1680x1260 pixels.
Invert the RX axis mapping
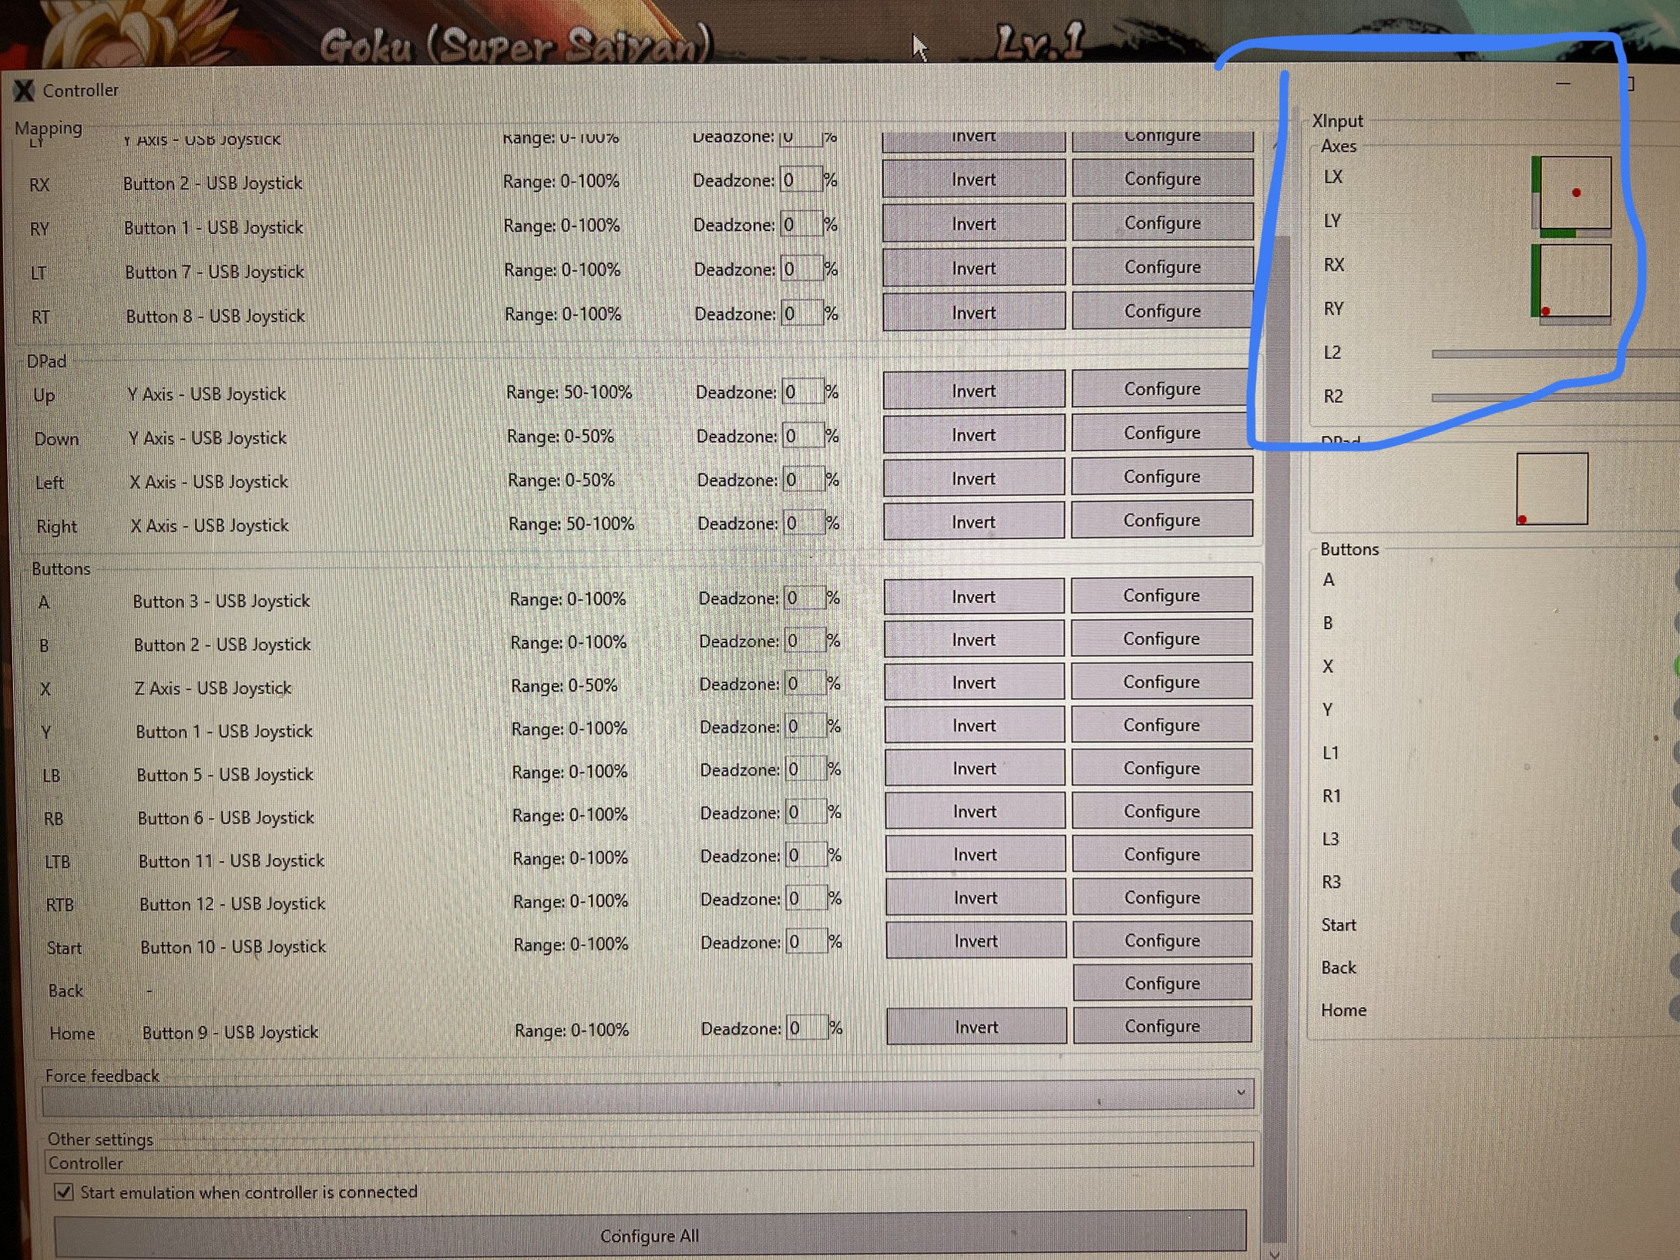[973, 179]
